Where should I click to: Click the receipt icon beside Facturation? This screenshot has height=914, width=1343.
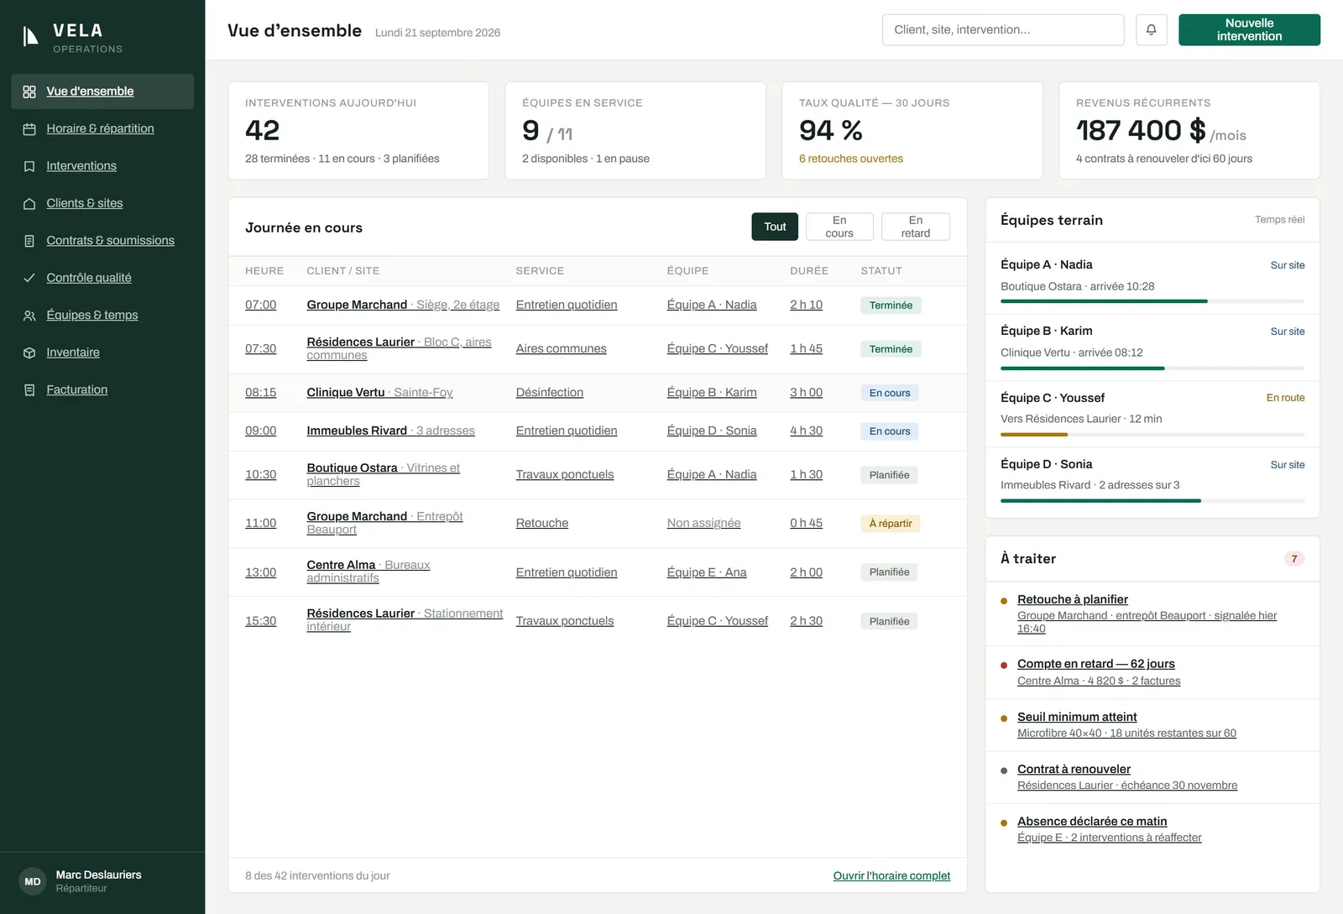pos(29,390)
